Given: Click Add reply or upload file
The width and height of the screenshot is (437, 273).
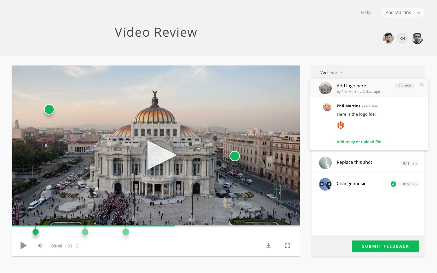Looking at the screenshot, I should (360, 142).
